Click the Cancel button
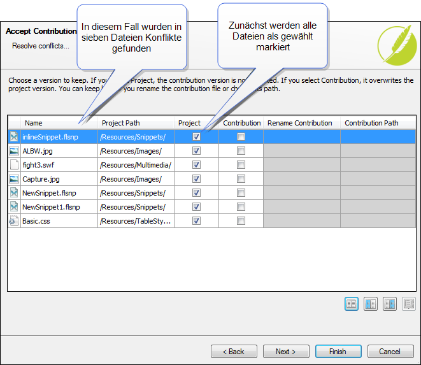Viewport: 421px width, 365px height. [390, 352]
